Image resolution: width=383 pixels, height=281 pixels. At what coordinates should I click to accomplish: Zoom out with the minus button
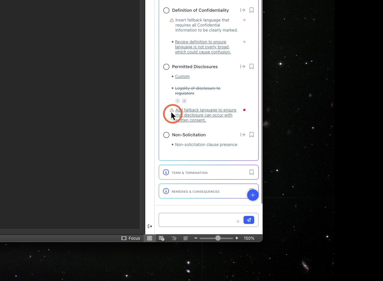point(196,238)
